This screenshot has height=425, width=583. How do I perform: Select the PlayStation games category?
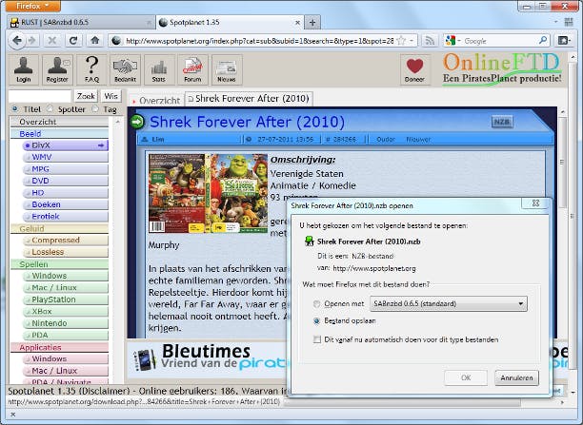coord(66,299)
